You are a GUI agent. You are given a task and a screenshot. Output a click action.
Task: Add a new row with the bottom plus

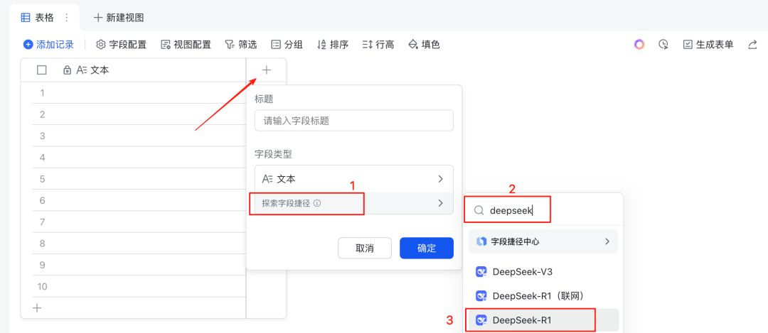[x=37, y=307]
